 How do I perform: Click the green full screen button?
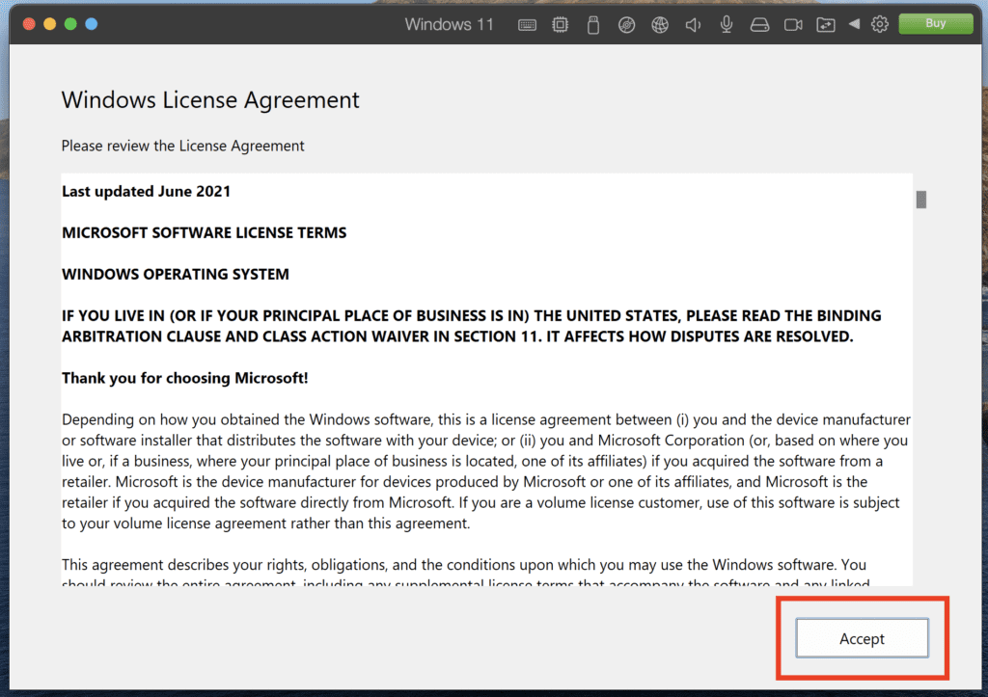point(70,24)
